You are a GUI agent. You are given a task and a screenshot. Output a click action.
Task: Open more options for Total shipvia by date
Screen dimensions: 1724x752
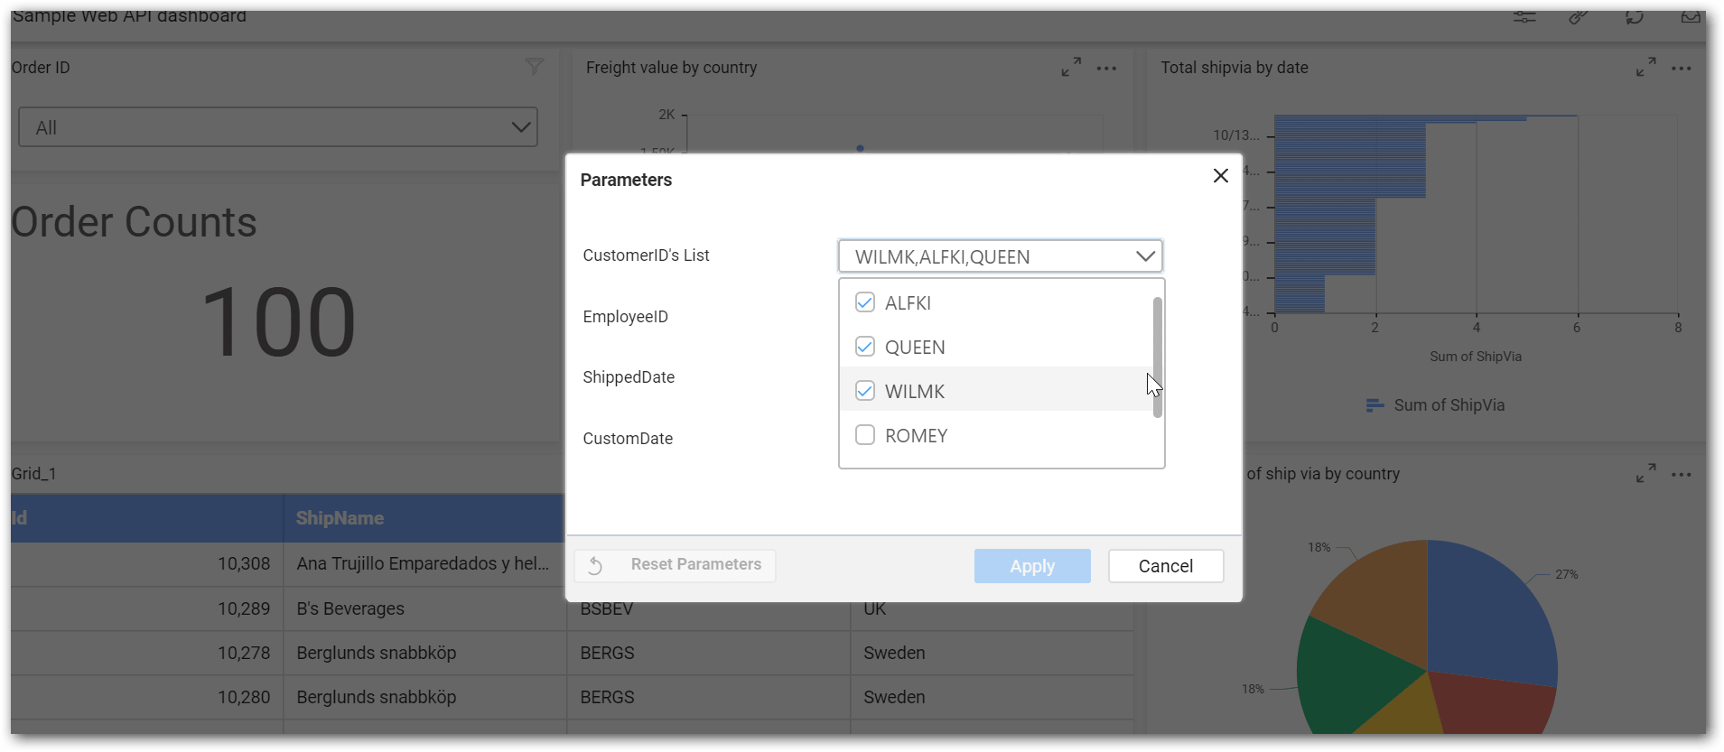[x=1681, y=69]
